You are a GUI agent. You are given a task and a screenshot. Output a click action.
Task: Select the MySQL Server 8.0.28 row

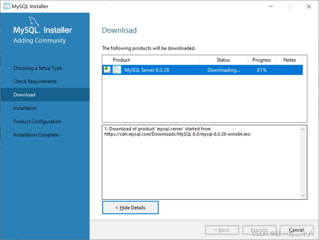pyautogui.click(x=202, y=70)
